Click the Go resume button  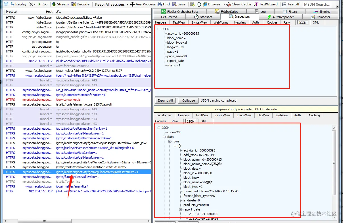point(43,4)
